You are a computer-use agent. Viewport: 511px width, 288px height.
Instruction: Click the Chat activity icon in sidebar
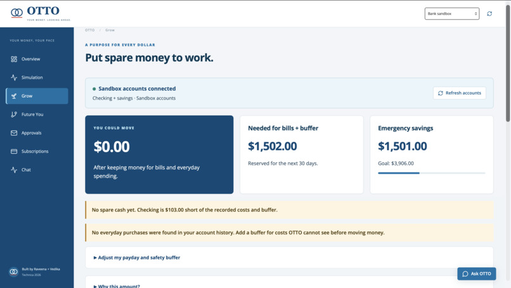[x=14, y=170]
